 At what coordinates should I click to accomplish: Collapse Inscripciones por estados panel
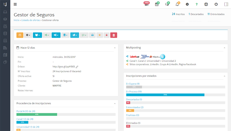(224, 76)
